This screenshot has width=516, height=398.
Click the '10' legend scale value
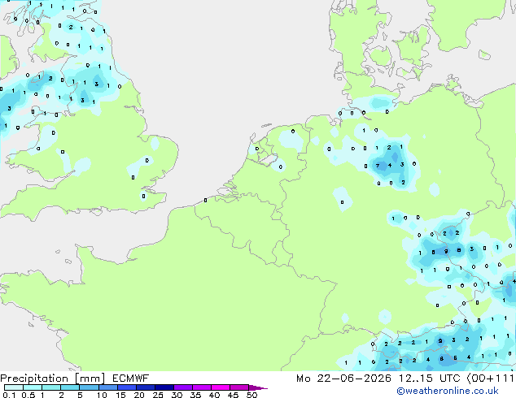102,395
